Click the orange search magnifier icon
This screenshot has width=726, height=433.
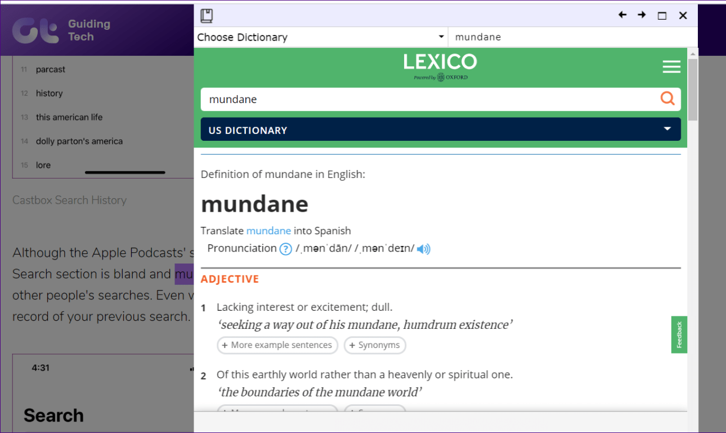[x=667, y=99]
